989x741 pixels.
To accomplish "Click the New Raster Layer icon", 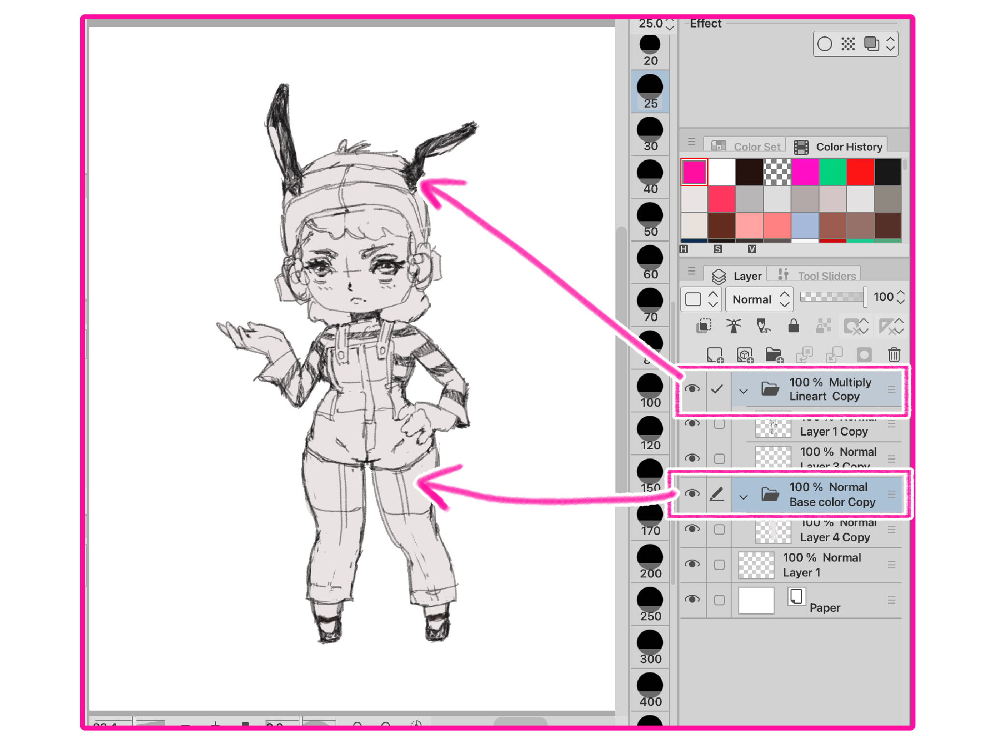I will click(714, 355).
